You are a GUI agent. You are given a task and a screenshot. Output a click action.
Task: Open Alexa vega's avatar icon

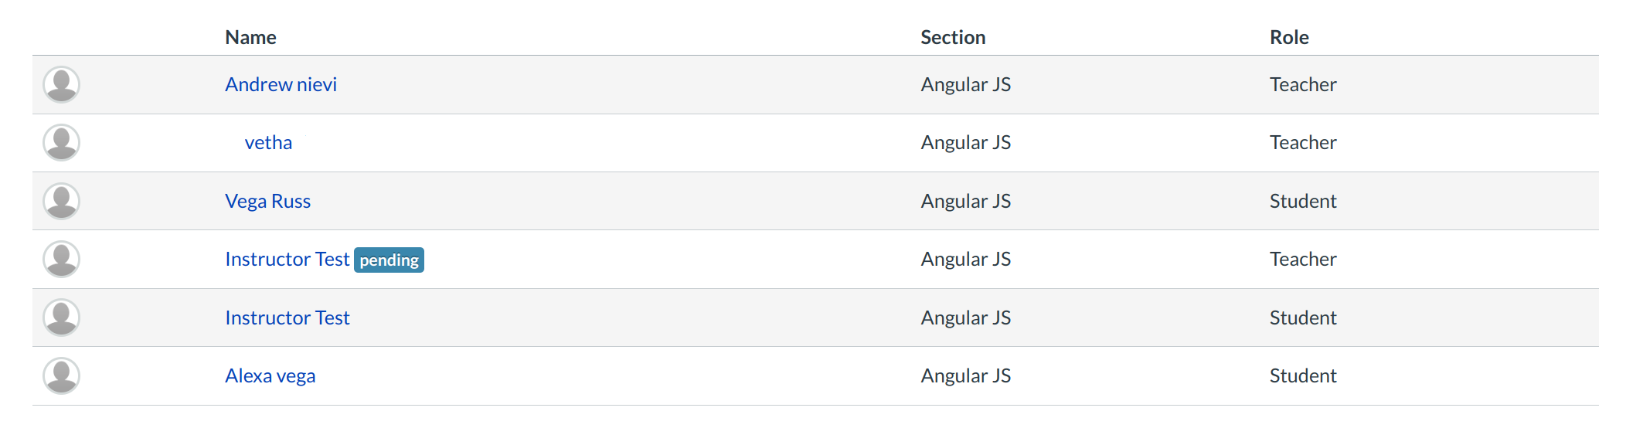point(61,376)
